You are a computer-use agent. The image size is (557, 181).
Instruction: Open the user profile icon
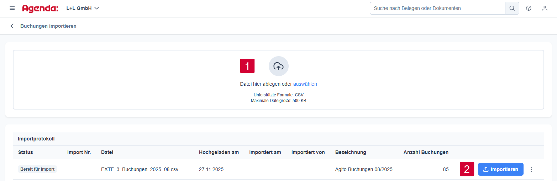tap(545, 8)
